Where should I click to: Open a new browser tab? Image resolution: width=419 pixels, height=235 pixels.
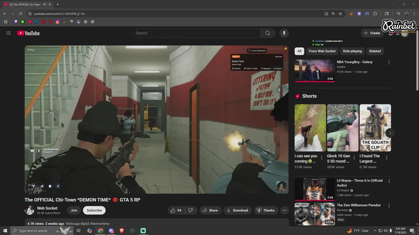pyautogui.click(x=58, y=4)
